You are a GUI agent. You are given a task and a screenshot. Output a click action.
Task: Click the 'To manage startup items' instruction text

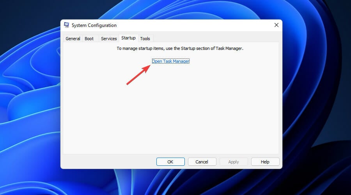tap(180, 48)
